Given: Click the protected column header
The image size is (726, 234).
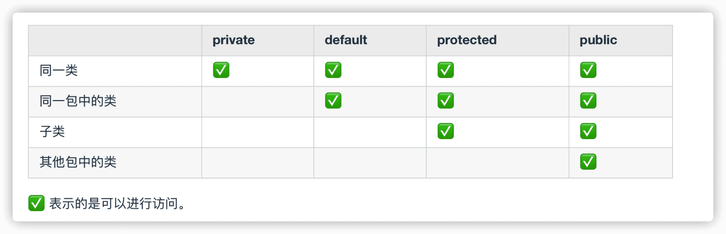Looking at the screenshot, I should coord(467,40).
